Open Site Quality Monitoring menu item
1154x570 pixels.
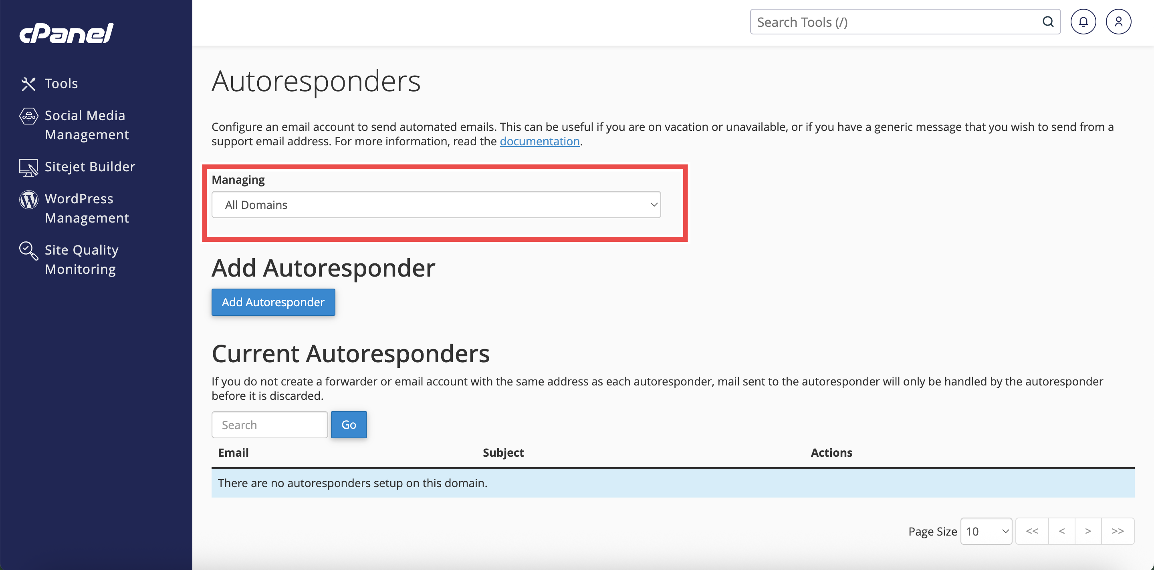pyautogui.click(x=81, y=259)
